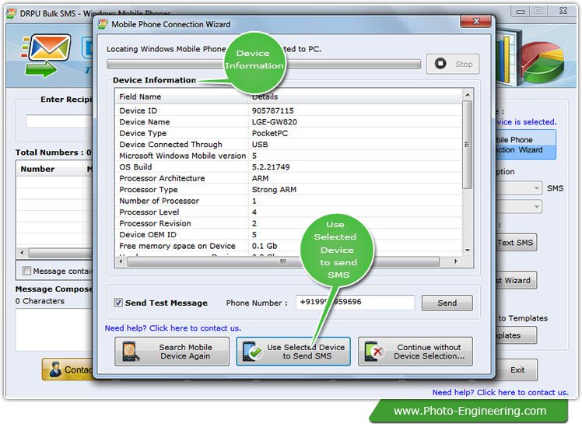Click the pie chart graphic in main window
Screen dimensions: 582x424
pos(542,61)
